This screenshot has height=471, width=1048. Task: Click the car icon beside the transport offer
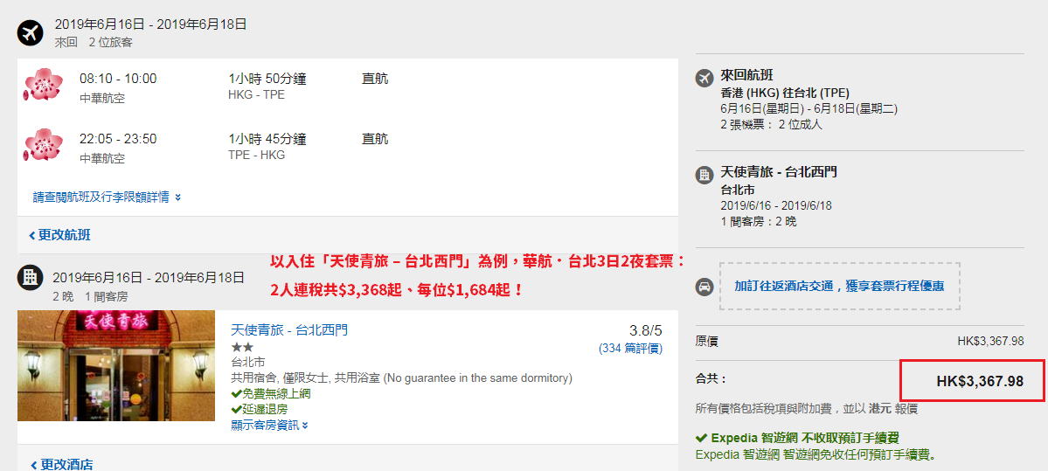point(704,286)
